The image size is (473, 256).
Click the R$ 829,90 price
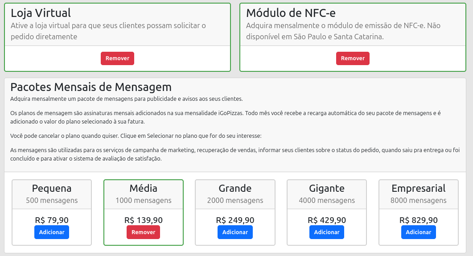point(418,220)
